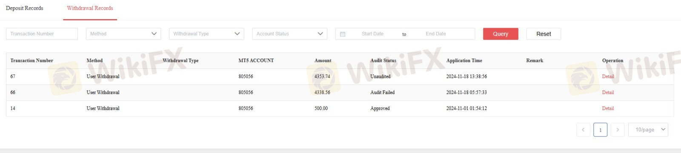Image resolution: width=681 pixels, height=153 pixels.
Task: Open the 10/page size dropdown
Action: 648,130
